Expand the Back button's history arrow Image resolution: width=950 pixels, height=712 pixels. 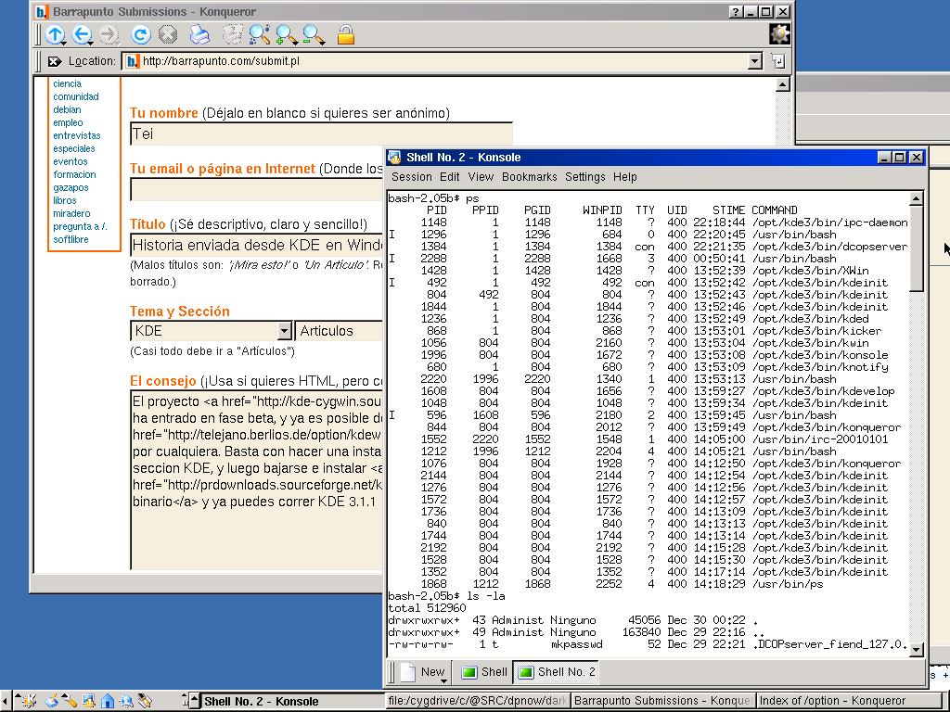pyautogui.click(x=91, y=43)
